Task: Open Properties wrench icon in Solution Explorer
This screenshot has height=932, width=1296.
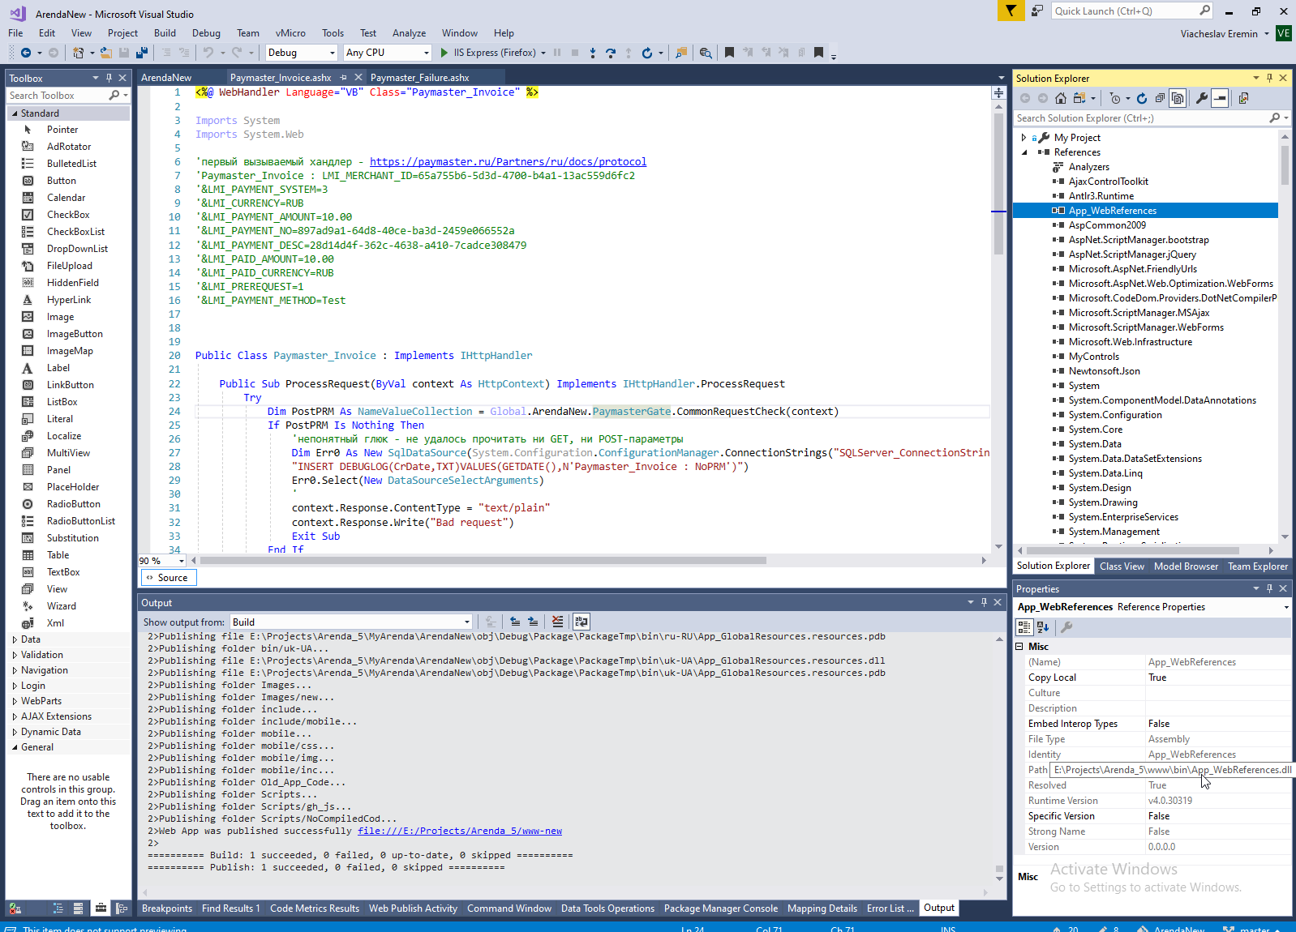Action: coord(1201,98)
